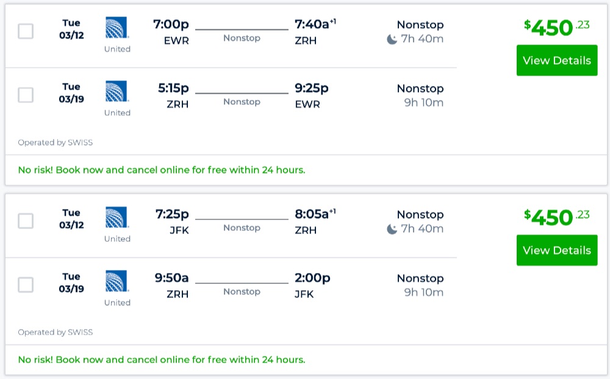Click $450.23 price of second itinerary

tap(556, 217)
